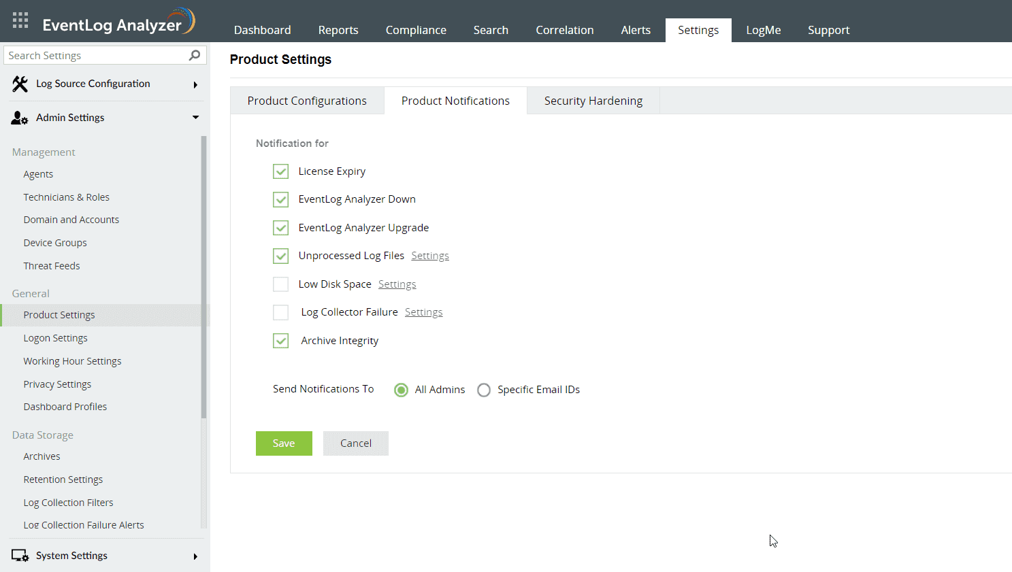The width and height of the screenshot is (1012, 572).
Task: Open the Correlation menu tab
Action: pyautogui.click(x=564, y=30)
